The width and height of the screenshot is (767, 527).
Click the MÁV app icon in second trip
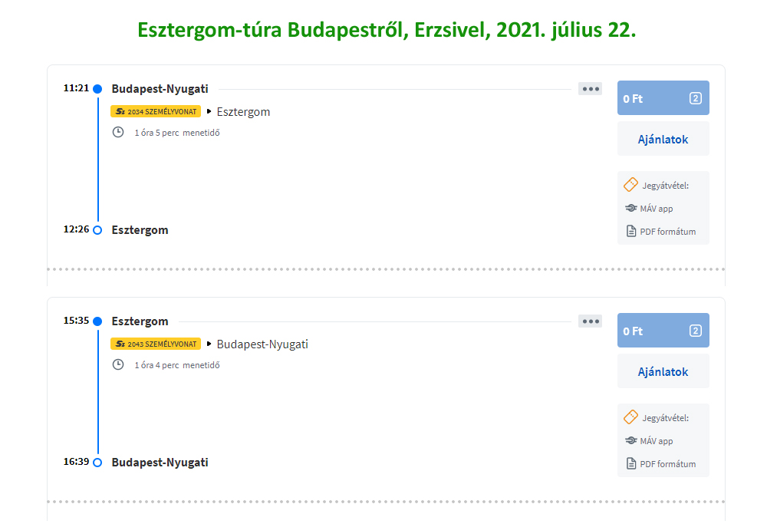[631, 440]
